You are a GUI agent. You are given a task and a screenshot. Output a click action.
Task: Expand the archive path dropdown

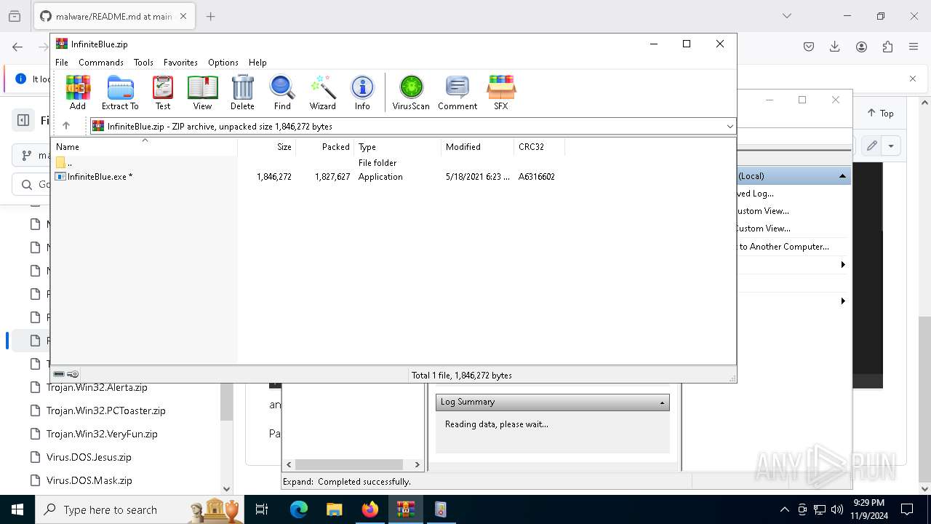click(x=730, y=126)
